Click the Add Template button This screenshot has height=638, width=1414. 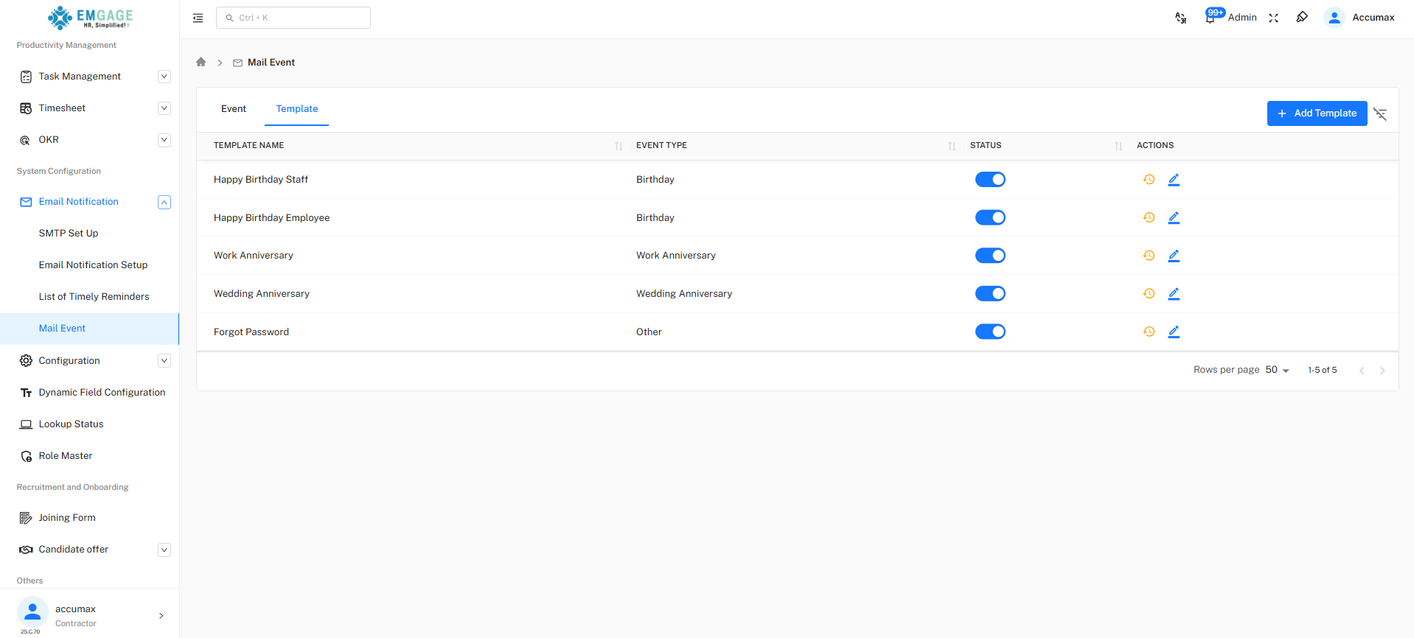(x=1317, y=113)
